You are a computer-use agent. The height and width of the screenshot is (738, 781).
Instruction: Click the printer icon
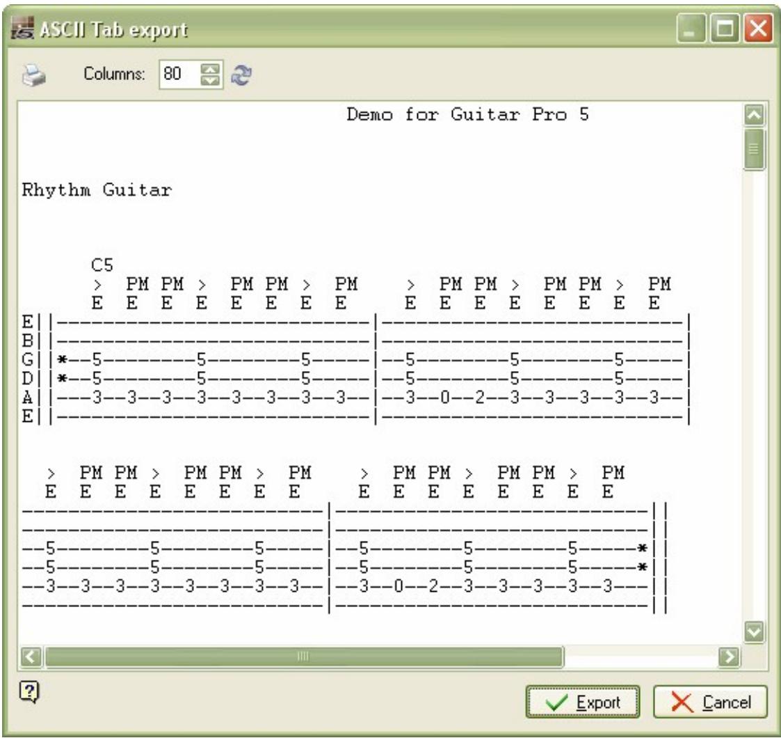(34, 75)
